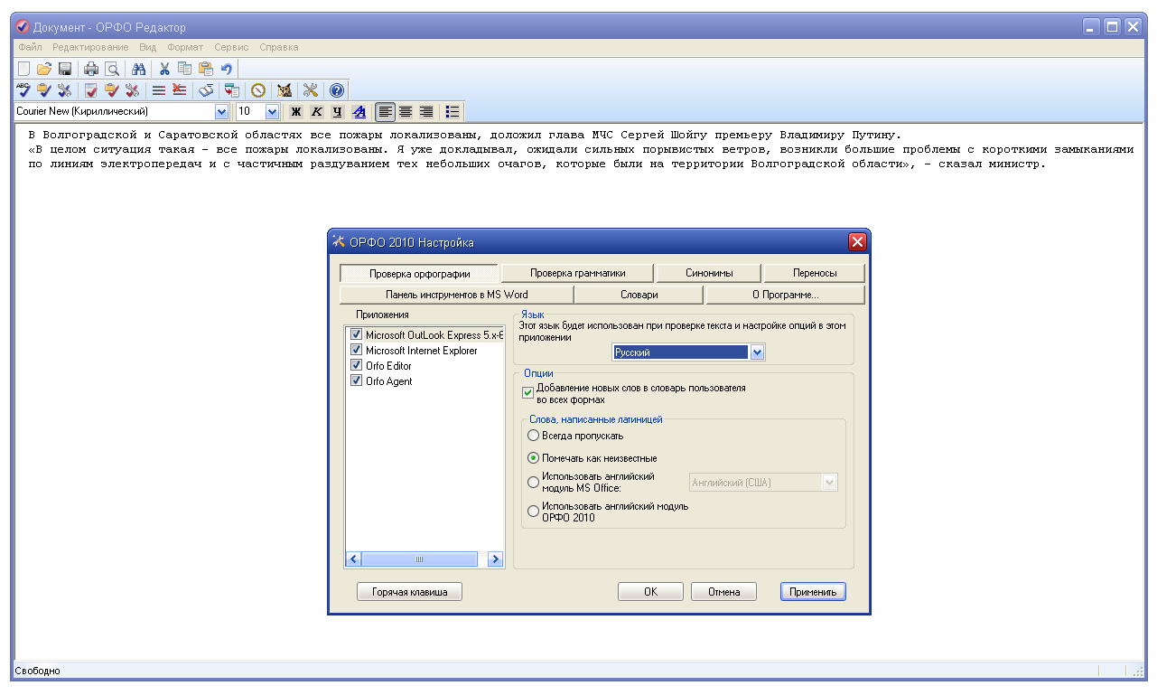The height and width of the screenshot is (695, 1157).
Task: Click the Copy icon
Action: (185, 69)
